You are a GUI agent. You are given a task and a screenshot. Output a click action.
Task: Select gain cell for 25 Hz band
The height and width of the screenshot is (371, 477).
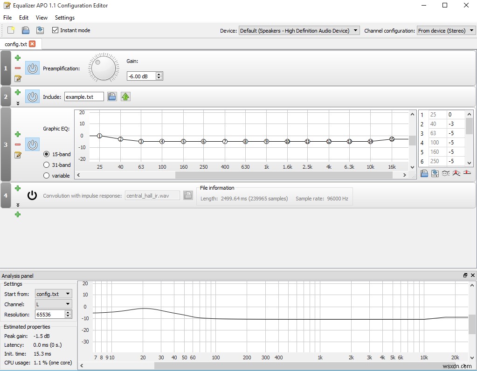pyautogui.click(x=456, y=114)
